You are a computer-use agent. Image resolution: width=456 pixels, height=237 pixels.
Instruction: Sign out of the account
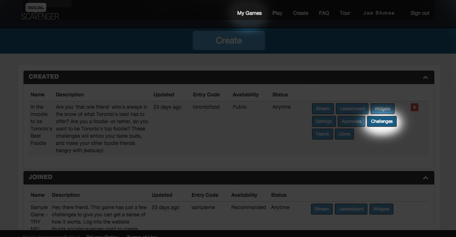[420, 13]
